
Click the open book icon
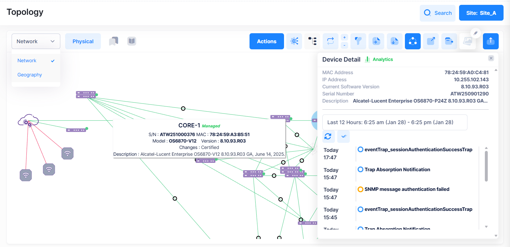point(132,41)
